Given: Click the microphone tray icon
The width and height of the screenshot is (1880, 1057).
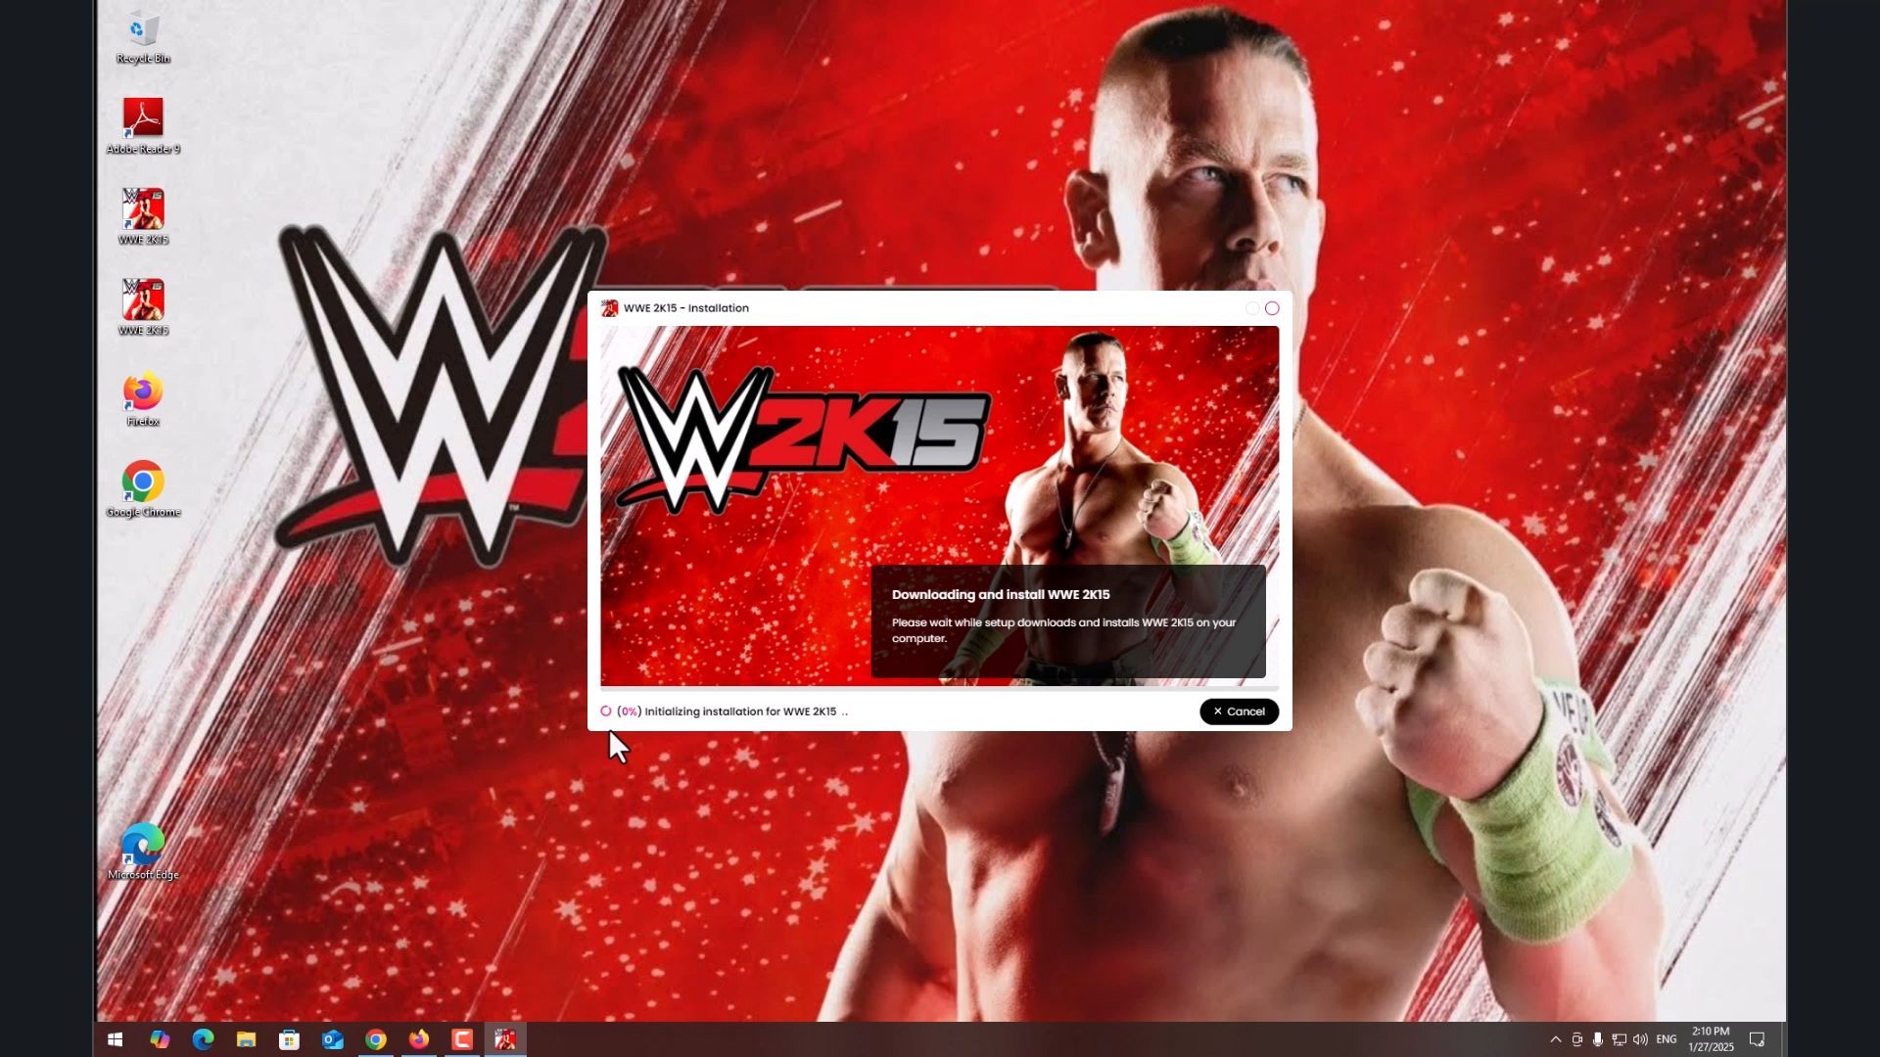Looking at the screenshot, I should (1598, 1039).
